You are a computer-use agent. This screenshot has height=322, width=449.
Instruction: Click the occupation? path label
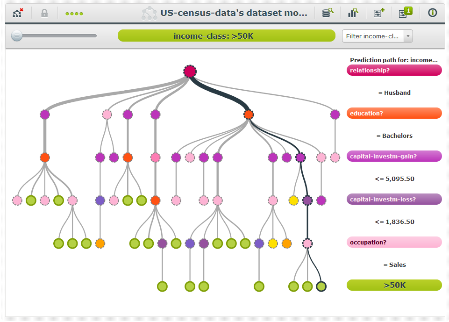click(x=394, y=242)
